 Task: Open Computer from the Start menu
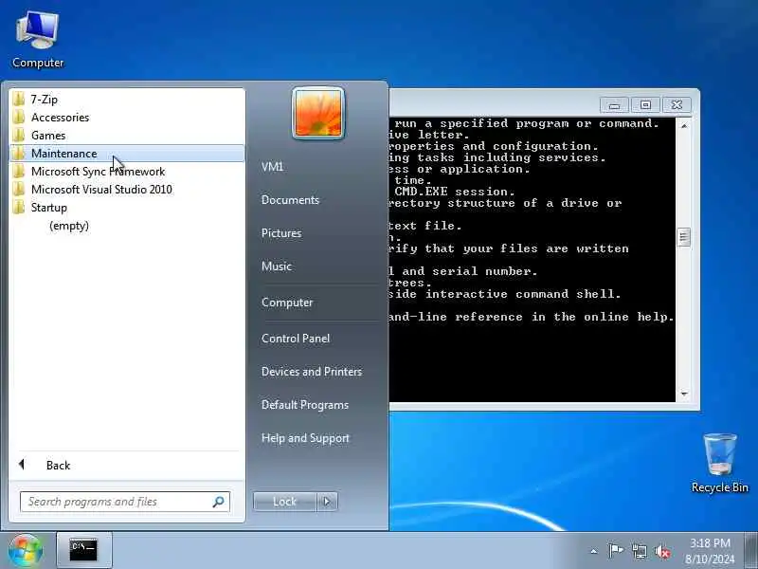[x=287, y=303]
